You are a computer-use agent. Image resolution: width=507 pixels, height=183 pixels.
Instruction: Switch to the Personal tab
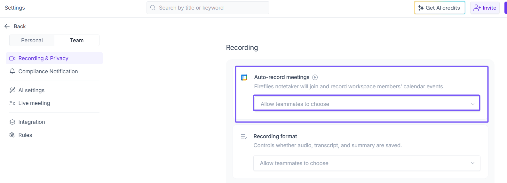pos(32,40)
